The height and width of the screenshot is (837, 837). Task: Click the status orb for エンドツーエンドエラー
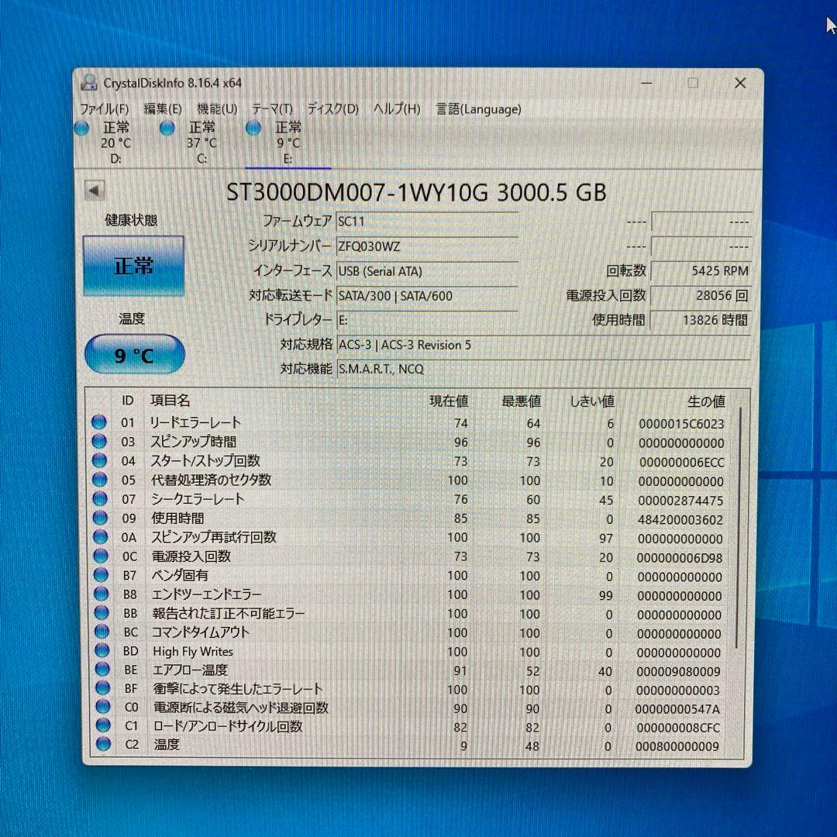pos(101,594)
